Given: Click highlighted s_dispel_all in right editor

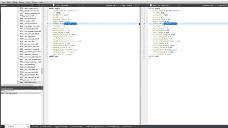Looking at the screenshot, I should 170,24.
